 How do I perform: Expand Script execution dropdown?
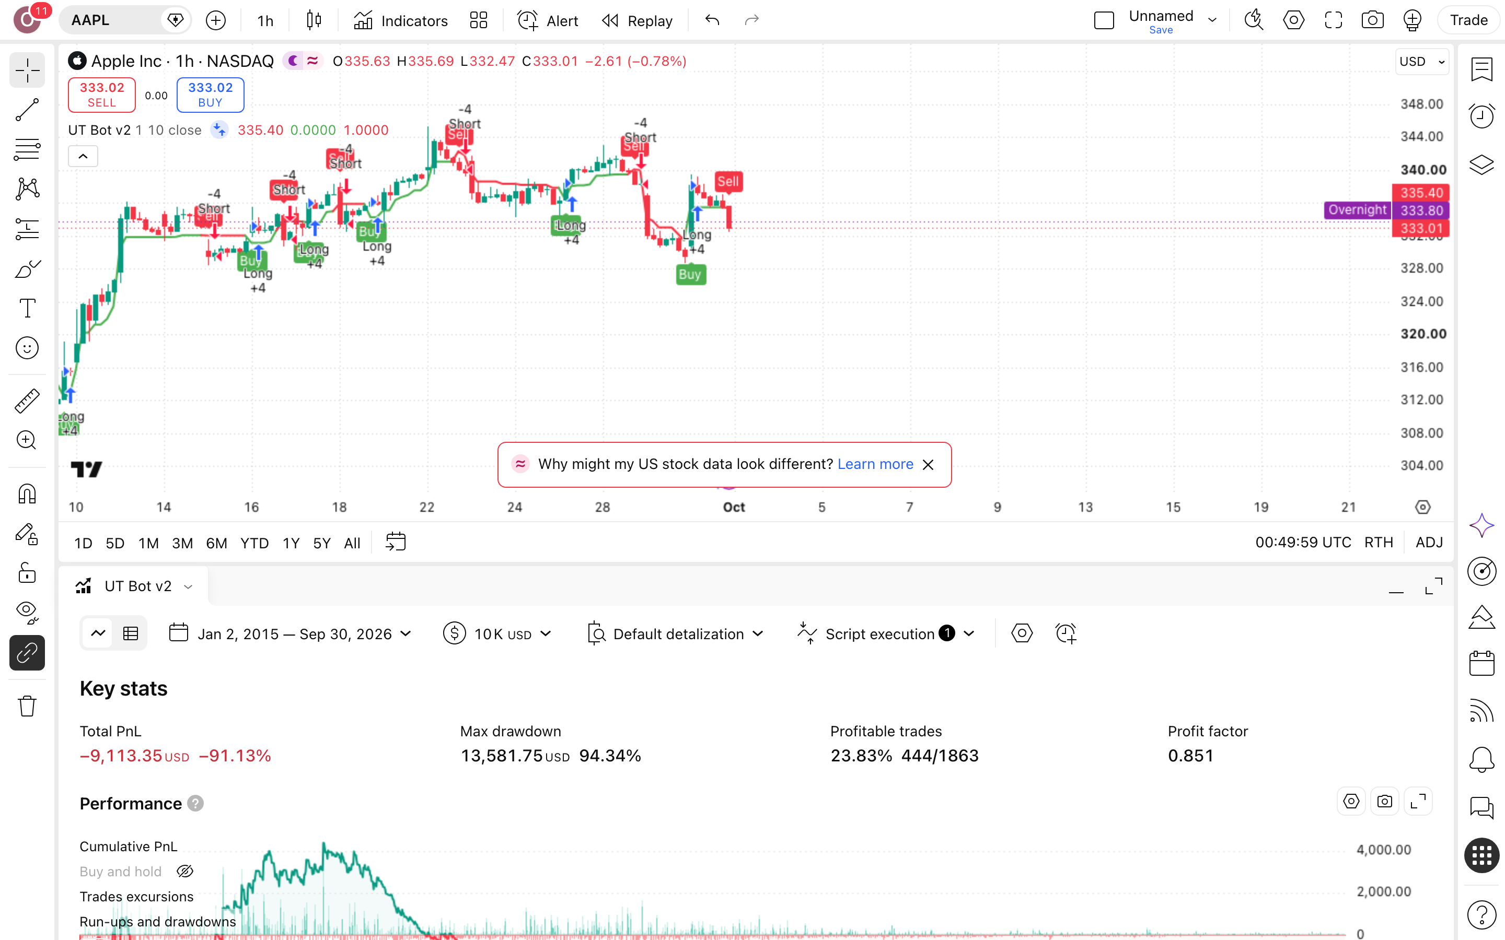886,633
